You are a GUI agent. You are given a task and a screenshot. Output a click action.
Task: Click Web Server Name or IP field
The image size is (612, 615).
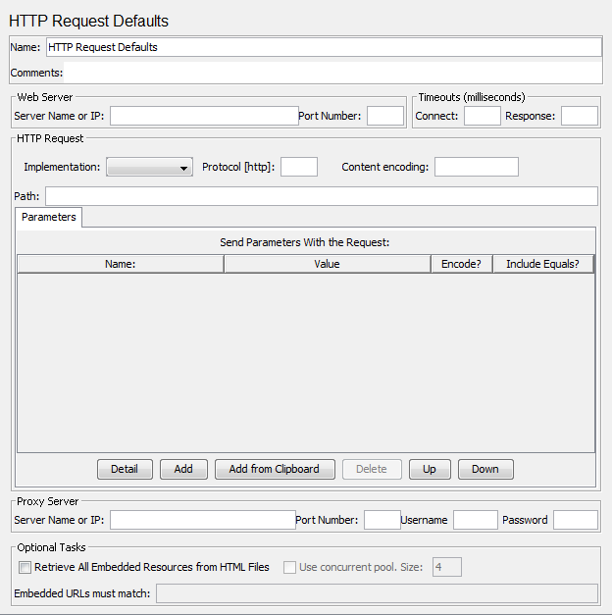pyautogui.click(x=203, y=116)
